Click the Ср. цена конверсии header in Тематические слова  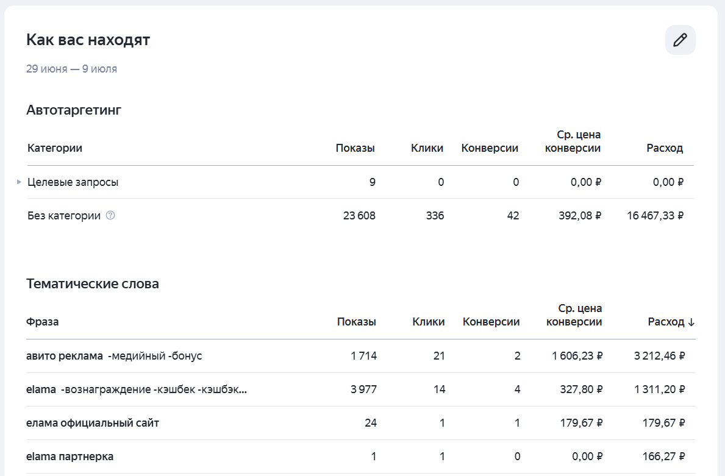(x=574, y=315)
